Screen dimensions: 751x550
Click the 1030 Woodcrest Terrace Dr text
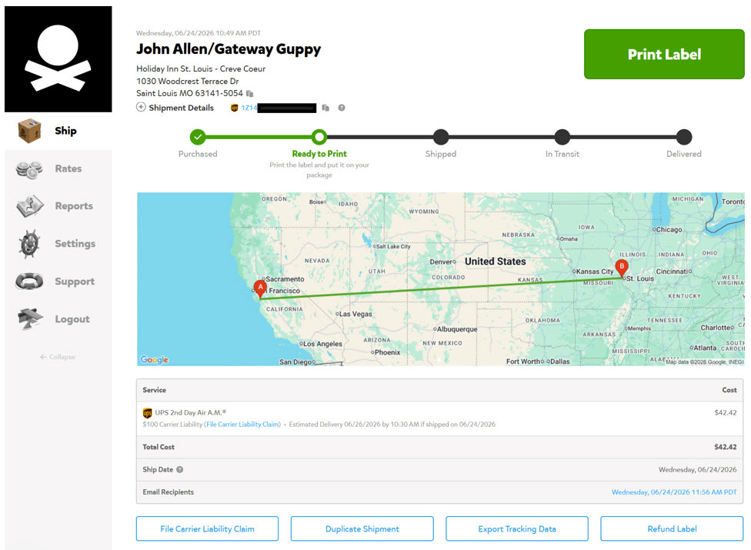pyautogui.click(x=187, y=82)
